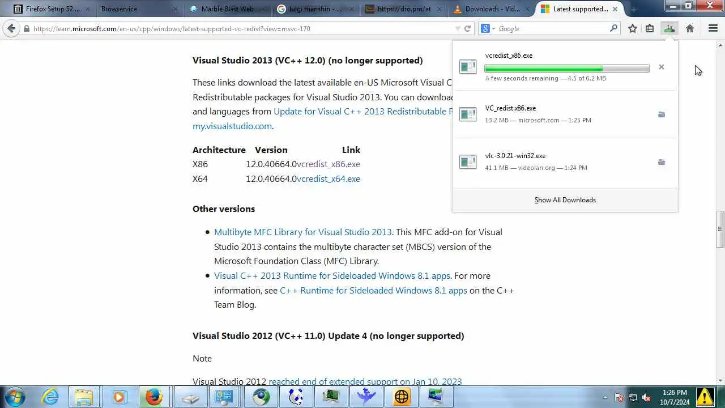
Task: Reload the page with the refresh icon
Action: pos(467,28)
